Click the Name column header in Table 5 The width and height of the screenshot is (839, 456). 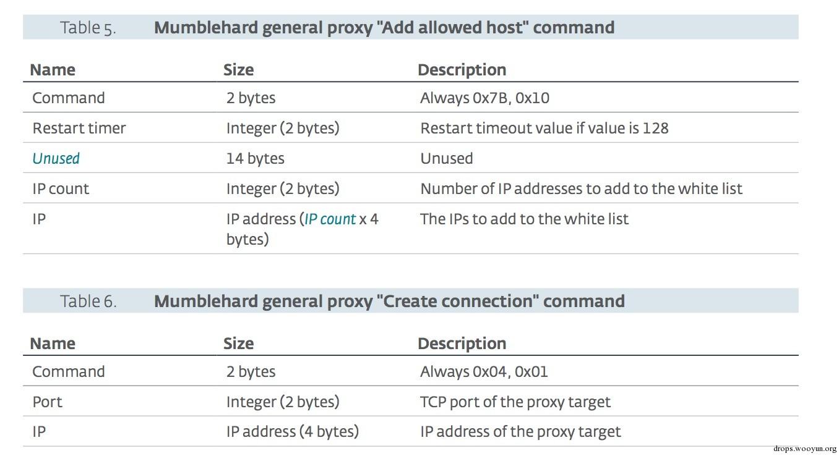(53, 70)
